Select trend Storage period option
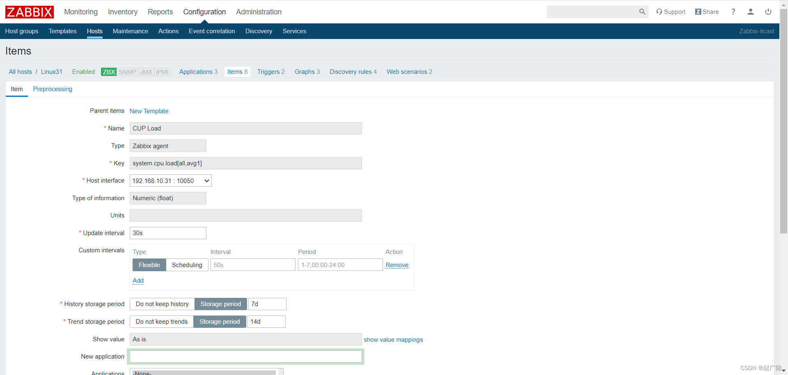 (x=220, y=322)
